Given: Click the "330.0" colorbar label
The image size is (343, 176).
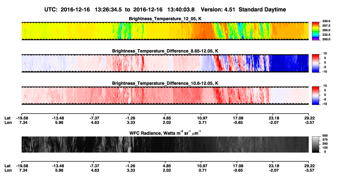Looking at the screenshot, I should (326, 21).
